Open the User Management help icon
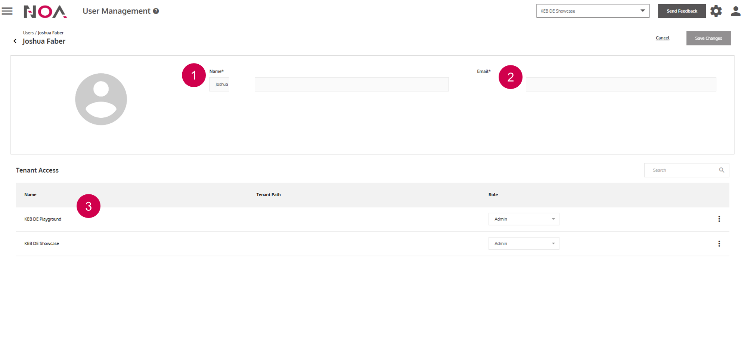Image resolution: width=747 pixels, height=351 pixels. click(156, 11)
